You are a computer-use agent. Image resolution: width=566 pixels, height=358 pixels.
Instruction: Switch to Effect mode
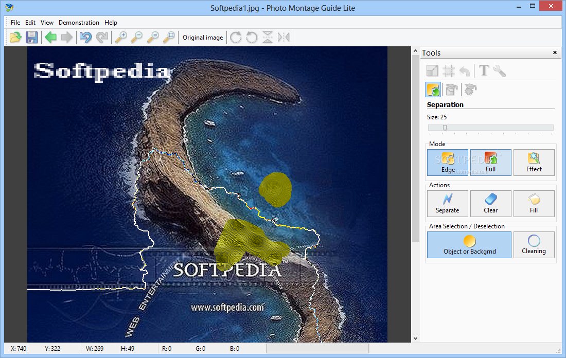534,163
